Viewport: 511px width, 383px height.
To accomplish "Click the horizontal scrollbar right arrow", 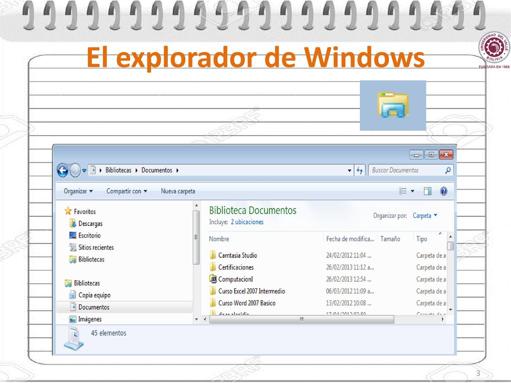I will [x=443, y=319].
